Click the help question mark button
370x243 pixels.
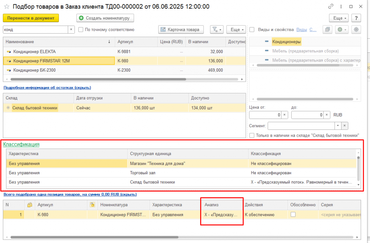[x=356, y=18]
